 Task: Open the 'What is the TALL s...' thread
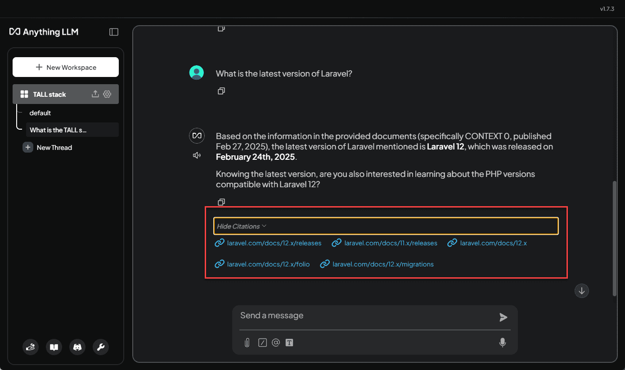click(x=72, y=130)
